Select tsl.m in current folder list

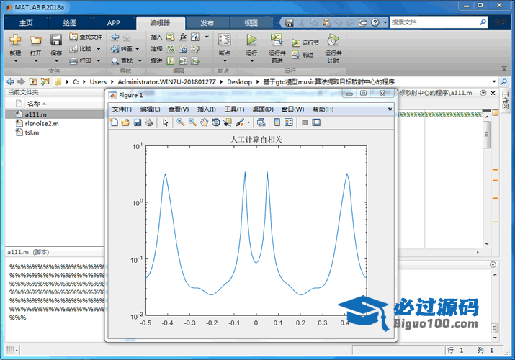32,132
